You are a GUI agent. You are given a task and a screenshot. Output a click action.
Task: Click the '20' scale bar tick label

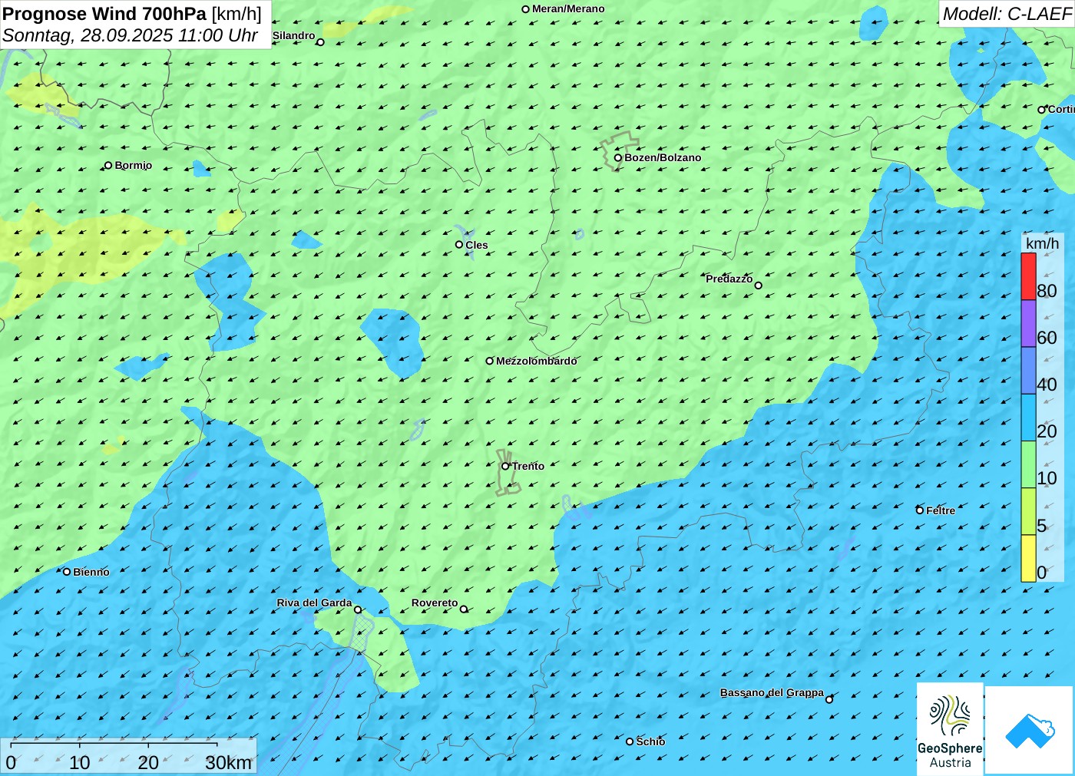[x=148, y=763]
